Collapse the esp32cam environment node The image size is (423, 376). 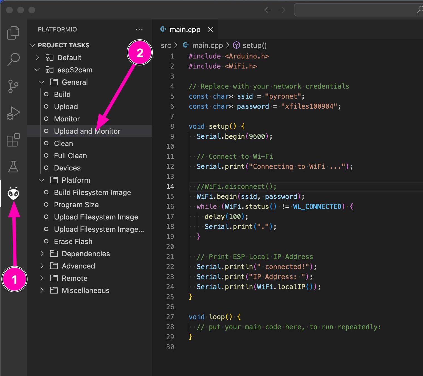[x=37, y=70]
